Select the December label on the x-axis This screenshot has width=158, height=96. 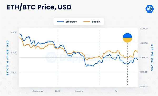[38, 91]
